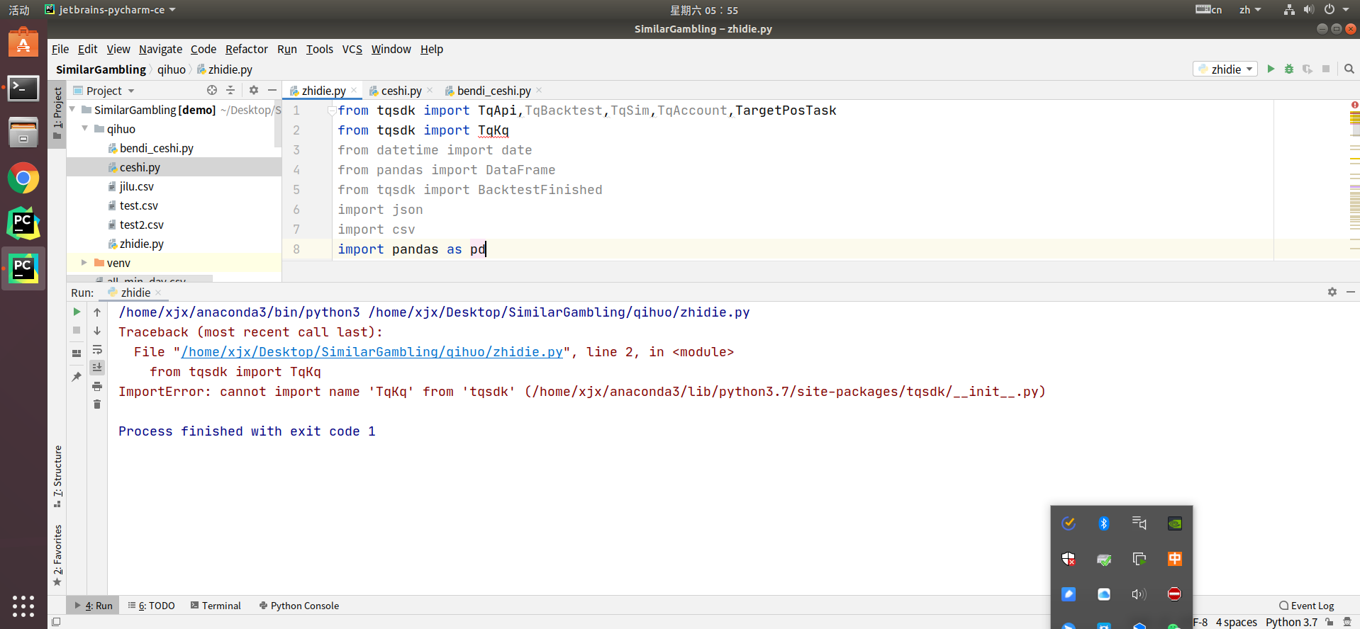
Task: Pin the Run tab
Action: (77, 377)
